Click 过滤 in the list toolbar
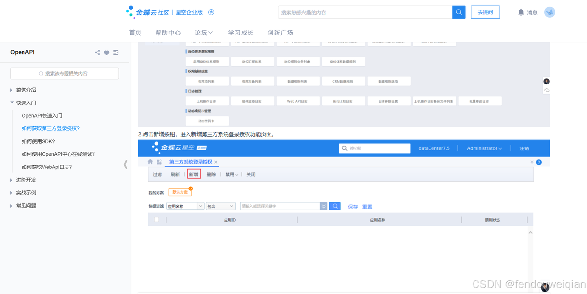The image size is (587, 294). click(157, 174)
